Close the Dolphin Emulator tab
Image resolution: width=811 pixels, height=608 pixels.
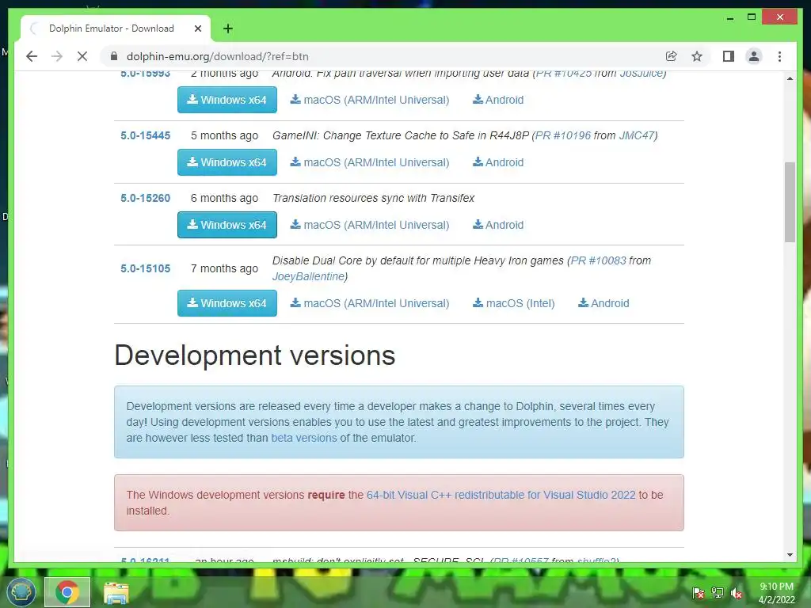197,28
